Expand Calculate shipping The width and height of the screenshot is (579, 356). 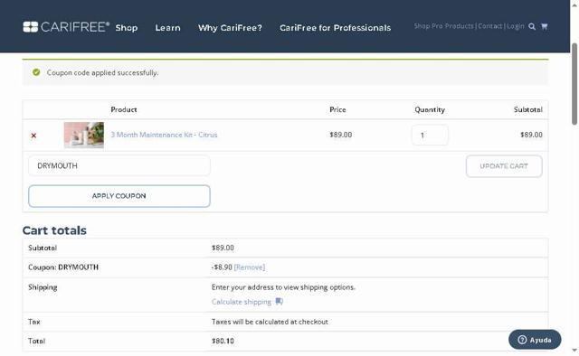click(x=242, y=302)
